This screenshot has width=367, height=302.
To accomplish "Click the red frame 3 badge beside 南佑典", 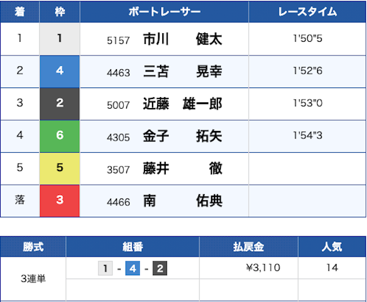I will [x=60, y=201].
